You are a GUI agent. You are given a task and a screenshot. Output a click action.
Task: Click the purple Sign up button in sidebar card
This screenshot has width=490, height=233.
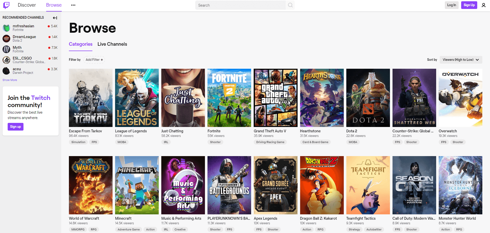[x=16, y=127]
